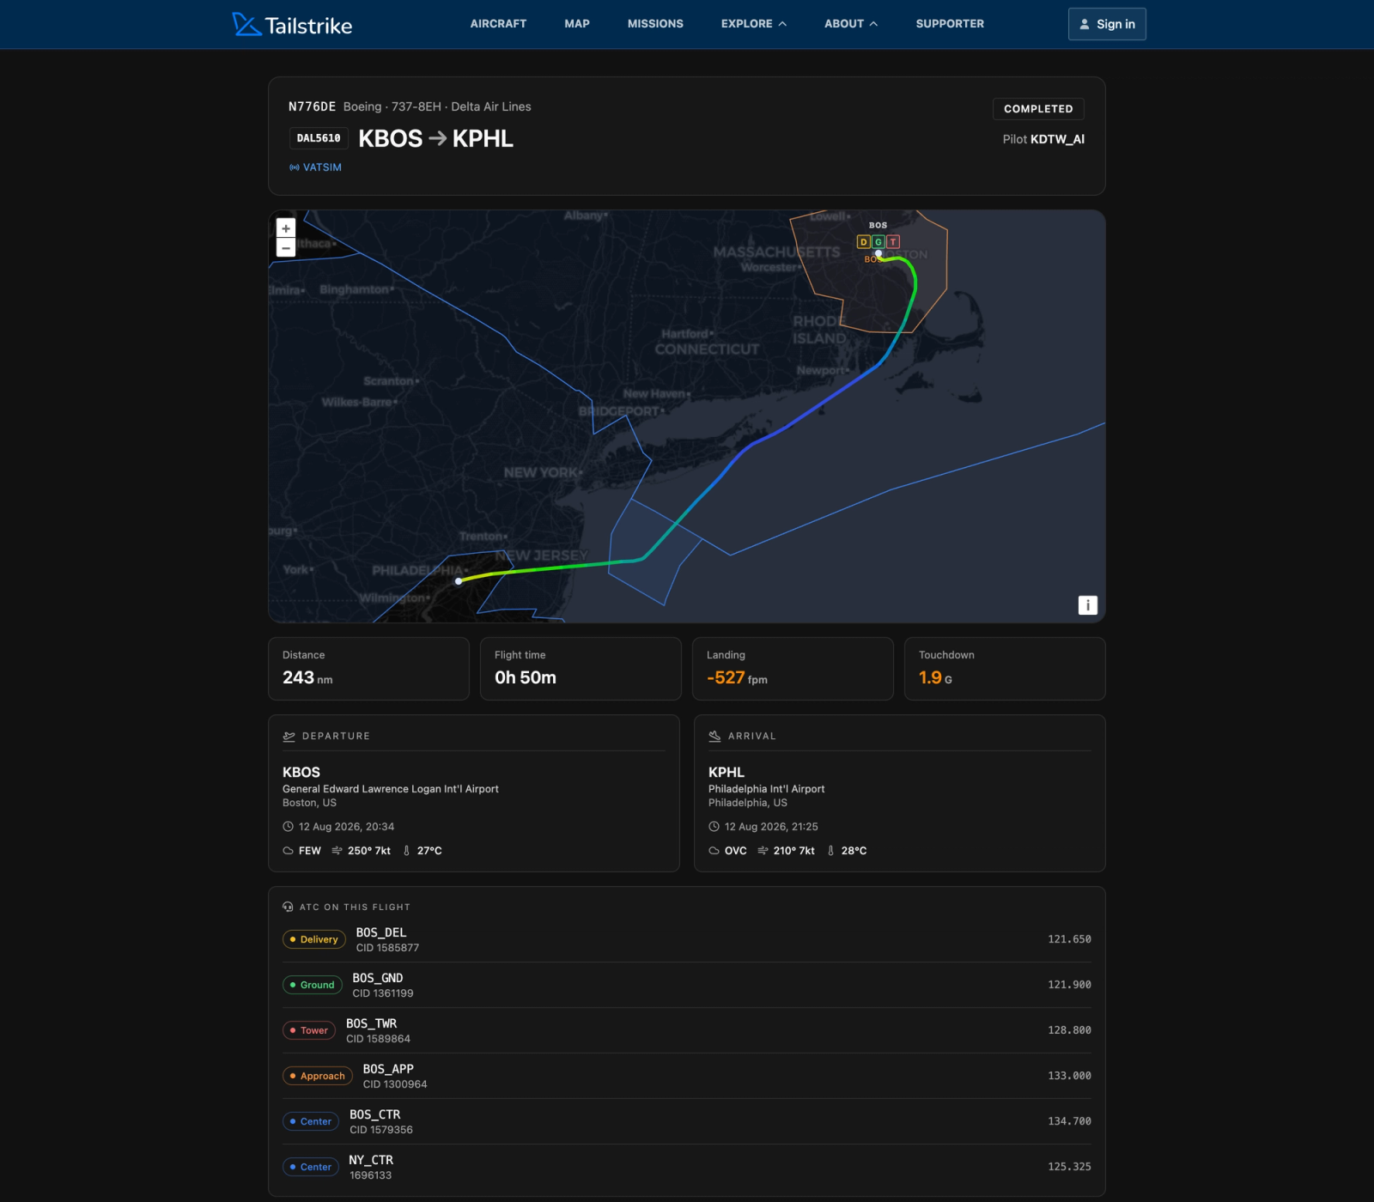Click the KBOS departure airport heading
The image size is (1374, 1202).
pyautogui.click(x=301, y=773)
